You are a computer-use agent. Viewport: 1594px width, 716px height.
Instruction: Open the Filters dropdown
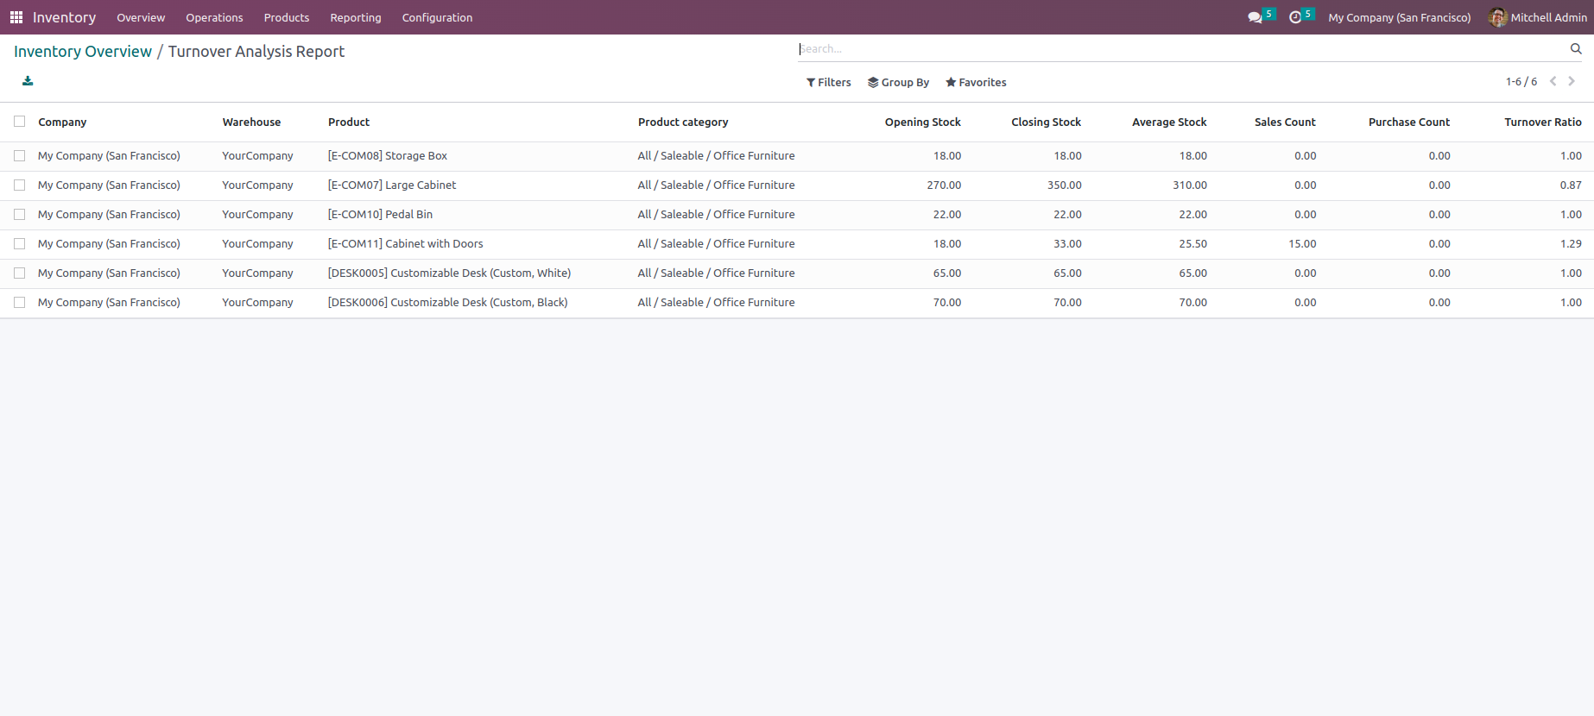tap(829, 83)
